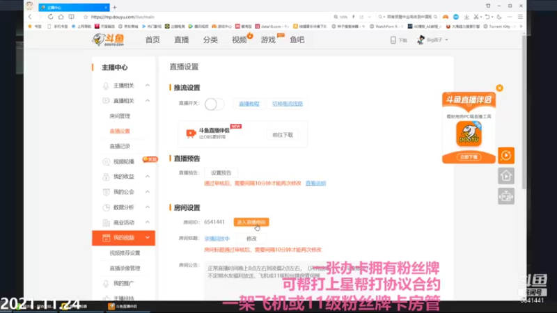Close the 斗鱼直播伴侣 promo popup

click(499, 88)
